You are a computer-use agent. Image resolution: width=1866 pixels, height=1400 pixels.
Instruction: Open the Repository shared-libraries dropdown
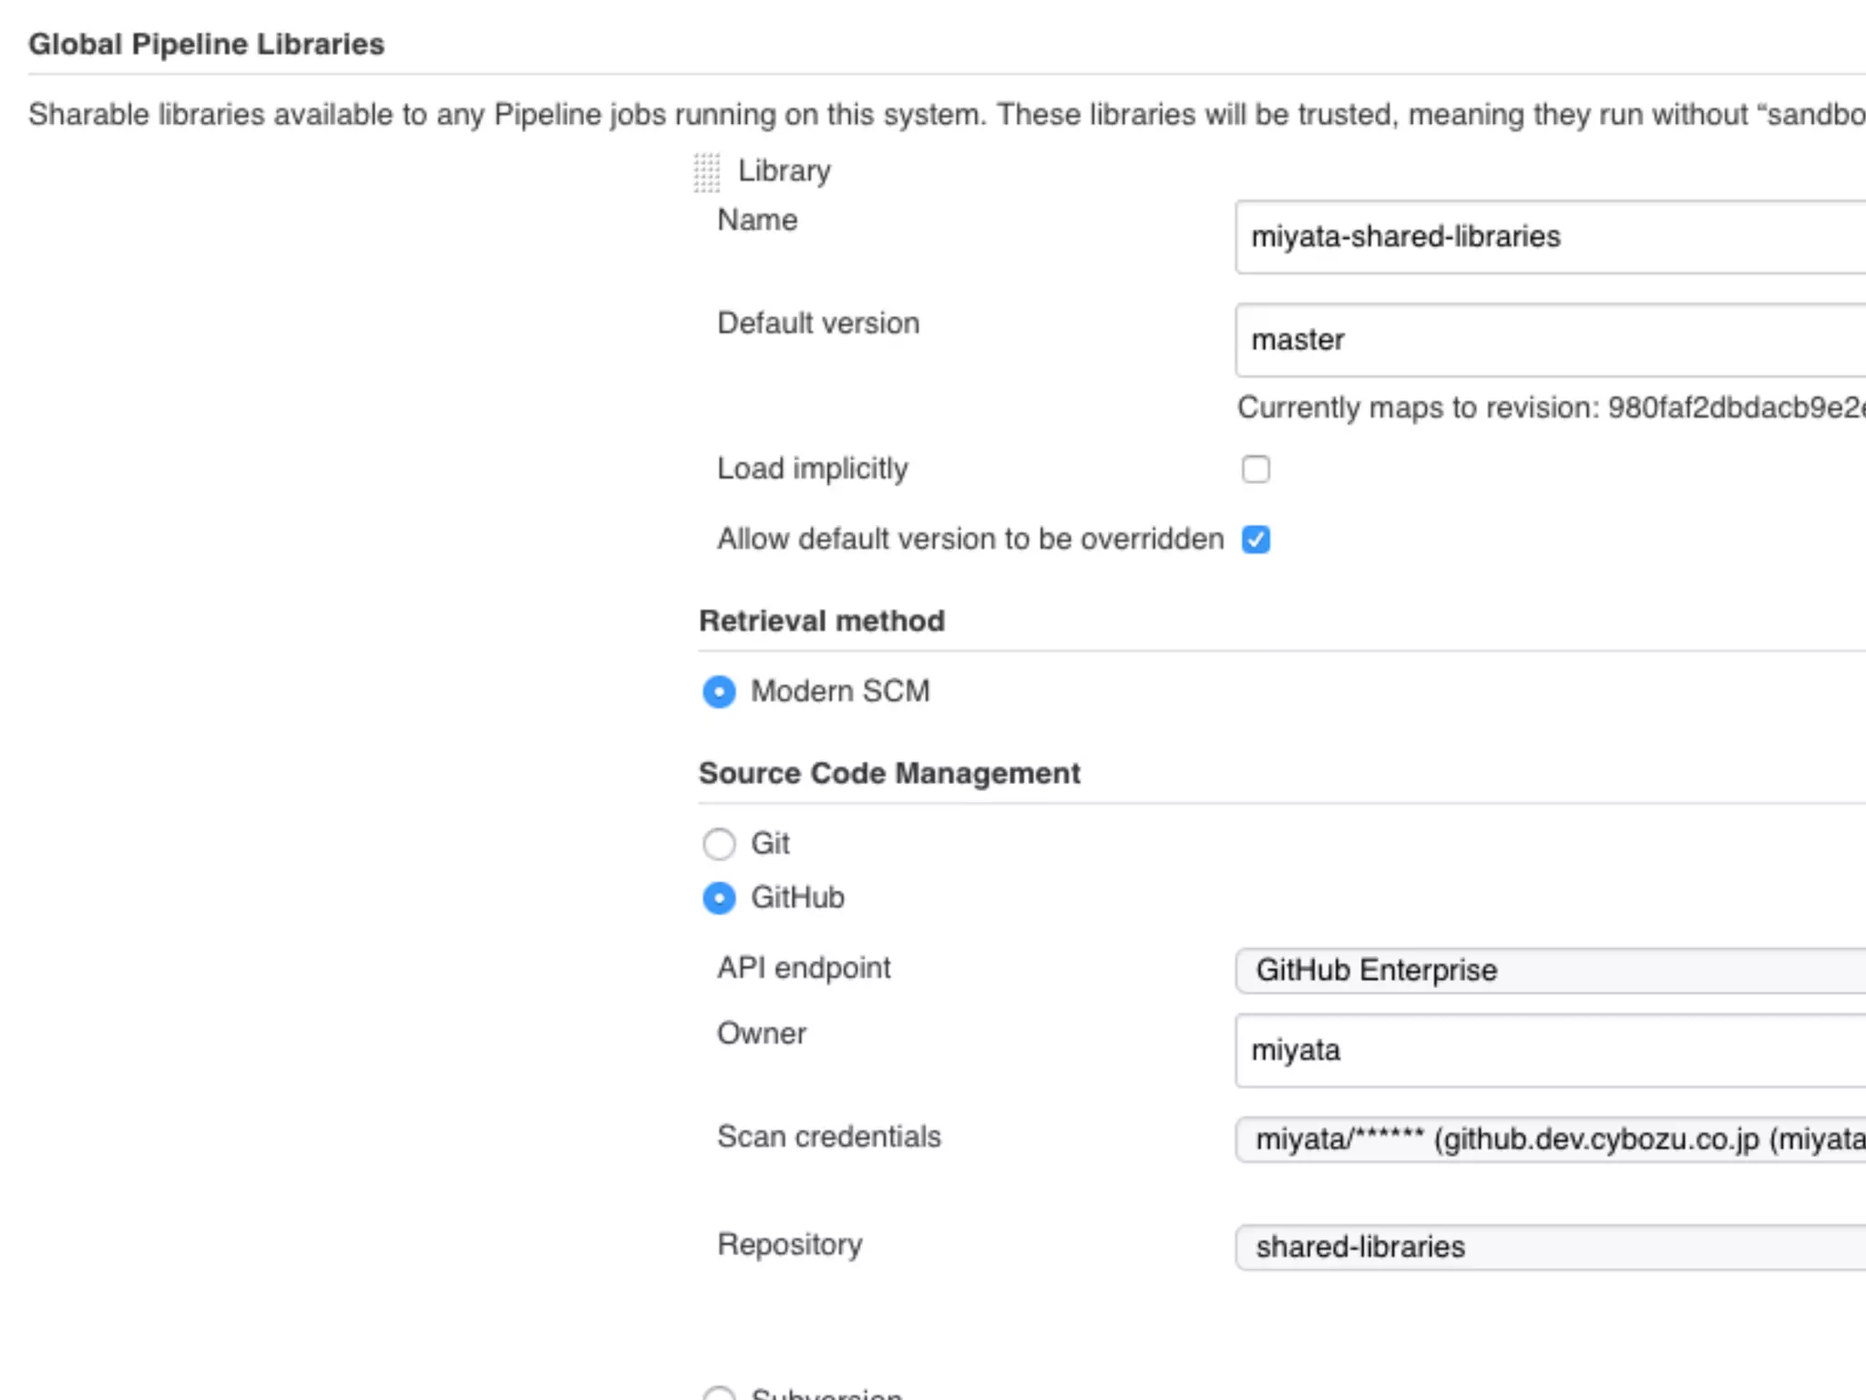[1549, 1248]
